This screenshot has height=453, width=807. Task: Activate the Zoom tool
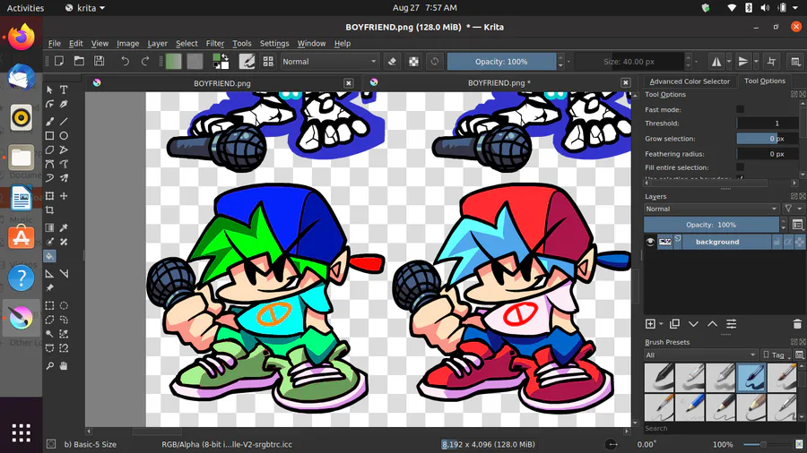point(49,366)
